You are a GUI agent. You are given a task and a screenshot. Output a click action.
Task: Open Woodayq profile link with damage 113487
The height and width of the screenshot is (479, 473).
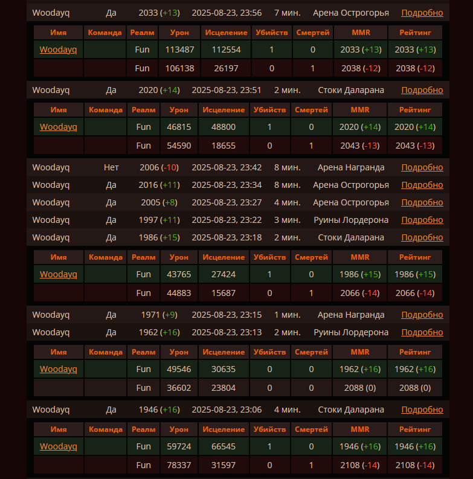click(x=58, y=50)
